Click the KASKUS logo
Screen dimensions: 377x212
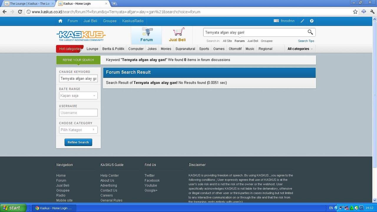tap(81, 36)
